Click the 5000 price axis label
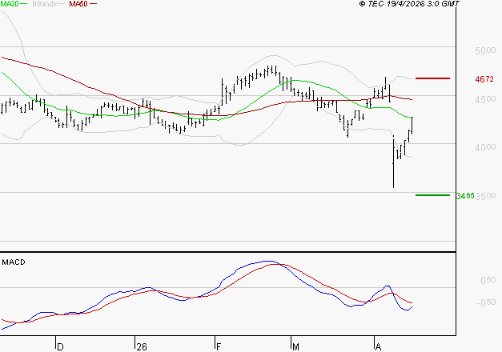 [485, 51]
